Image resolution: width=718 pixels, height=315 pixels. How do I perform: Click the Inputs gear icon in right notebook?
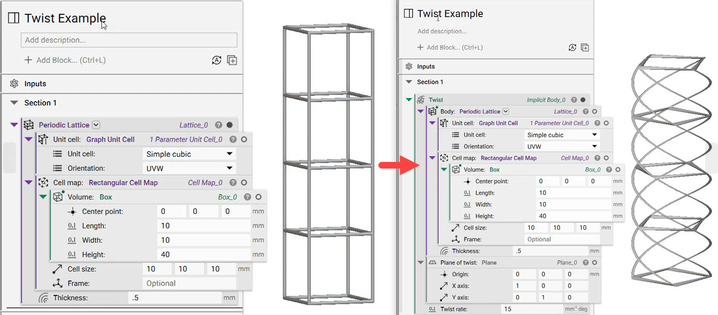409,67
